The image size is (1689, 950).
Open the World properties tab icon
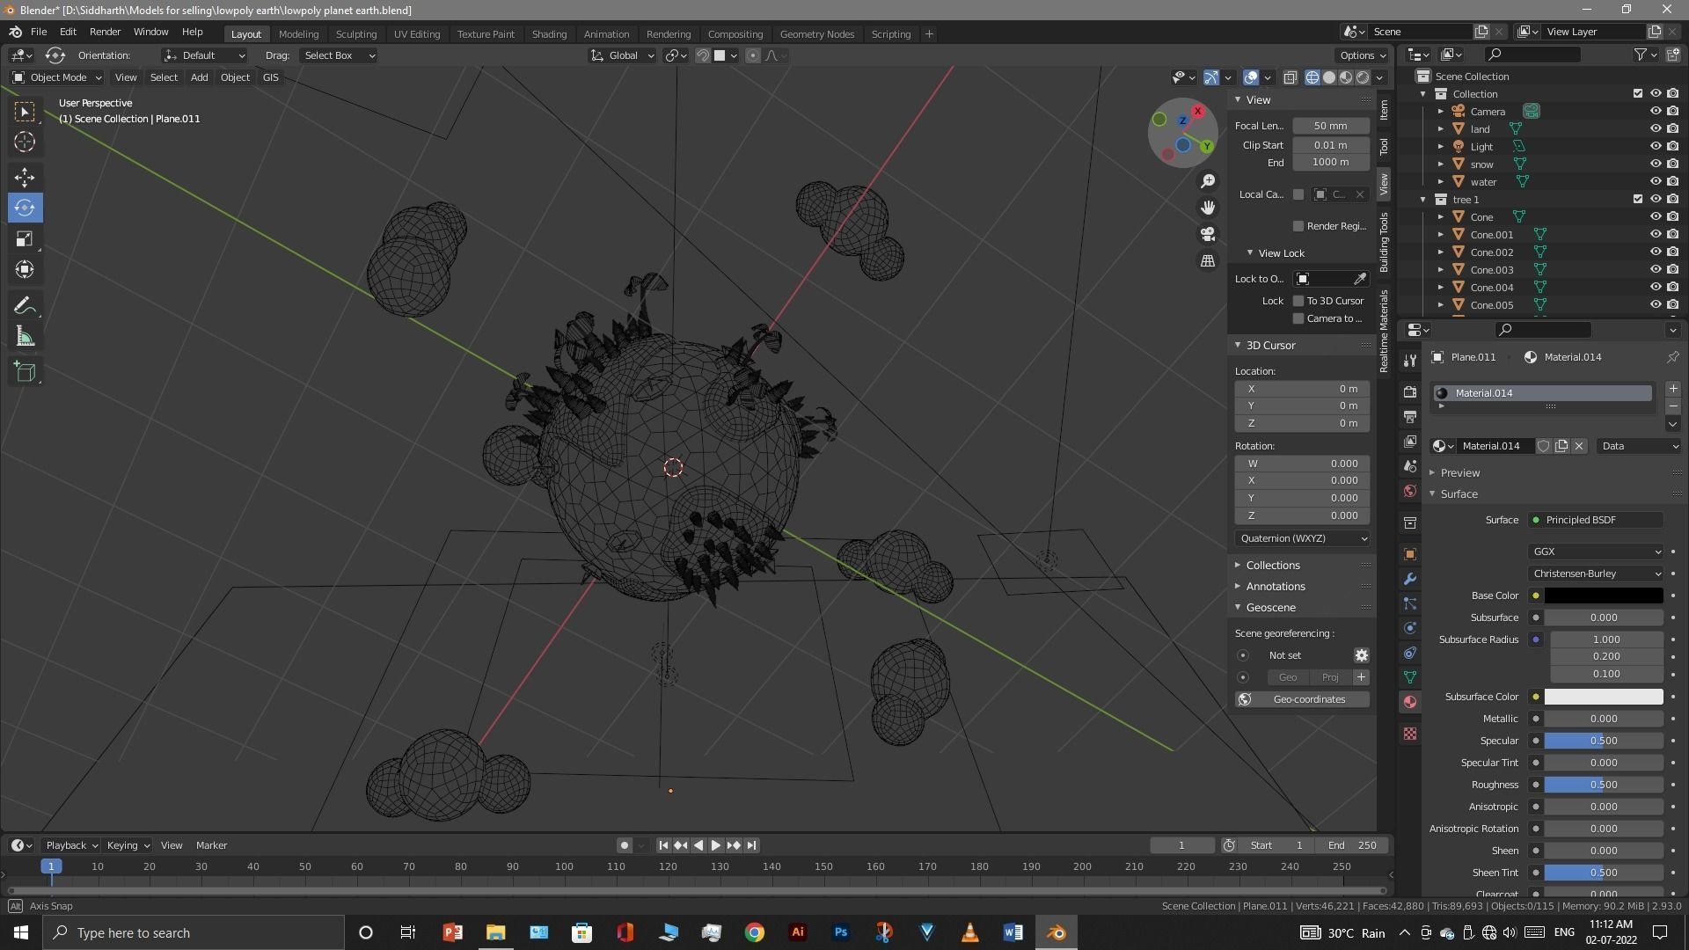(x=1410, y=491)
